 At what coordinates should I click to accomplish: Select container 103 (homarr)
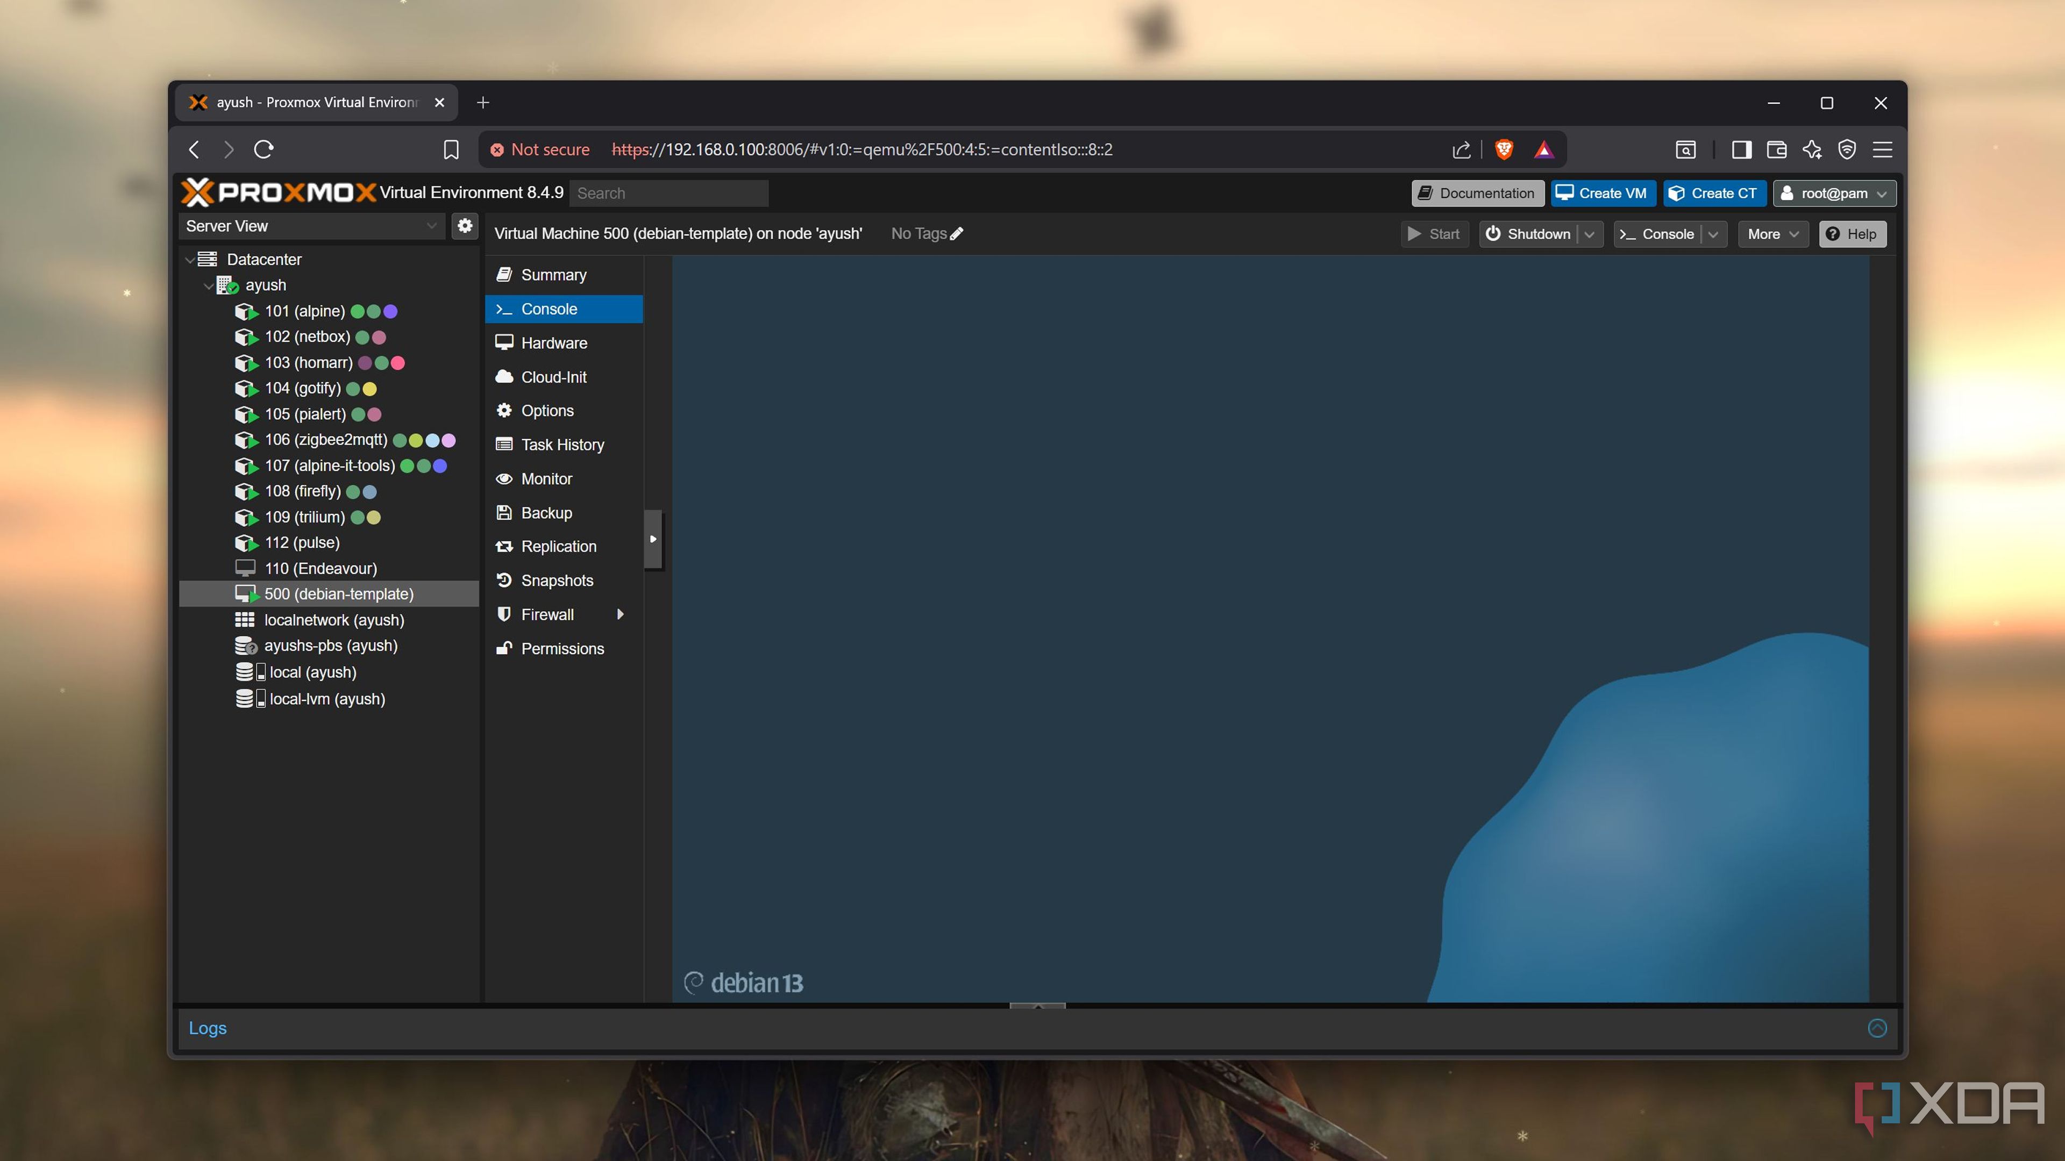tap(329, 363)
